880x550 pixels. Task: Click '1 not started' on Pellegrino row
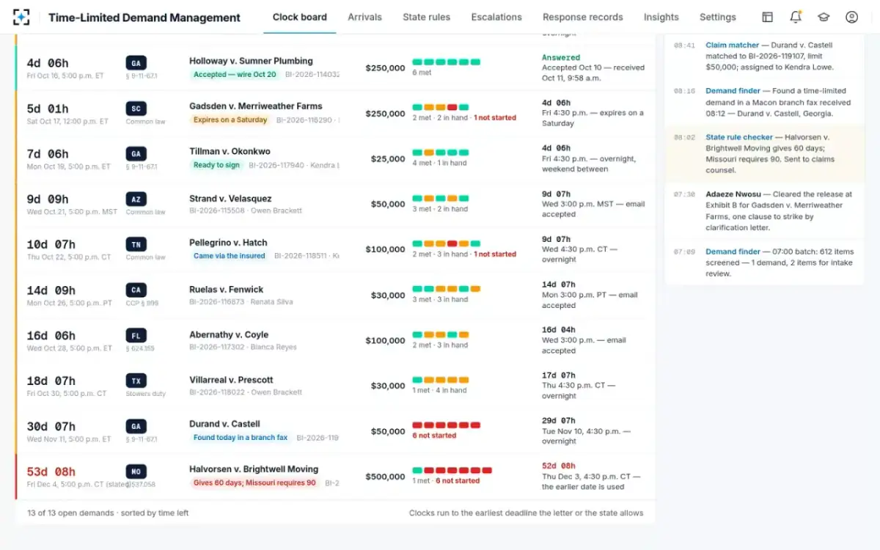[495, 254]
